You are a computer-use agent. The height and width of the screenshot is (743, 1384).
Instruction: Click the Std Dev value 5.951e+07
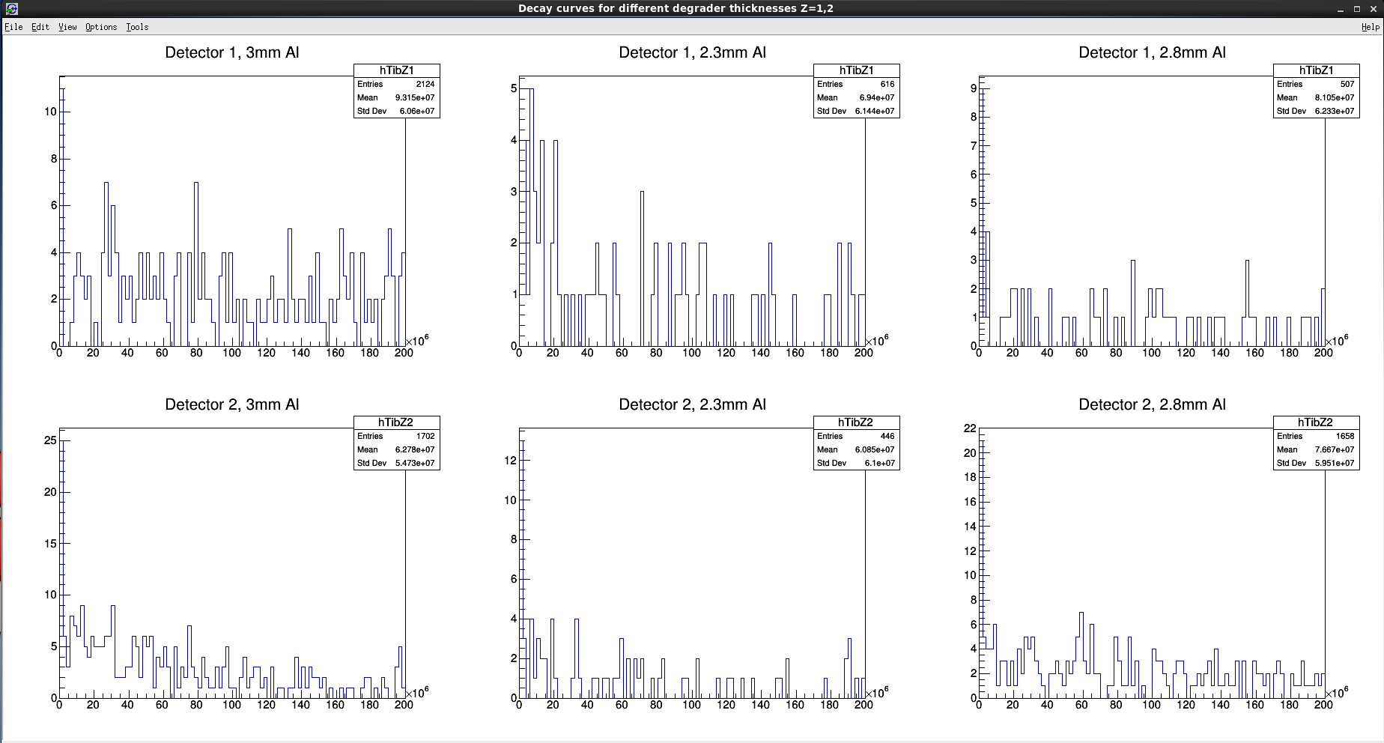click(1335, 463)
